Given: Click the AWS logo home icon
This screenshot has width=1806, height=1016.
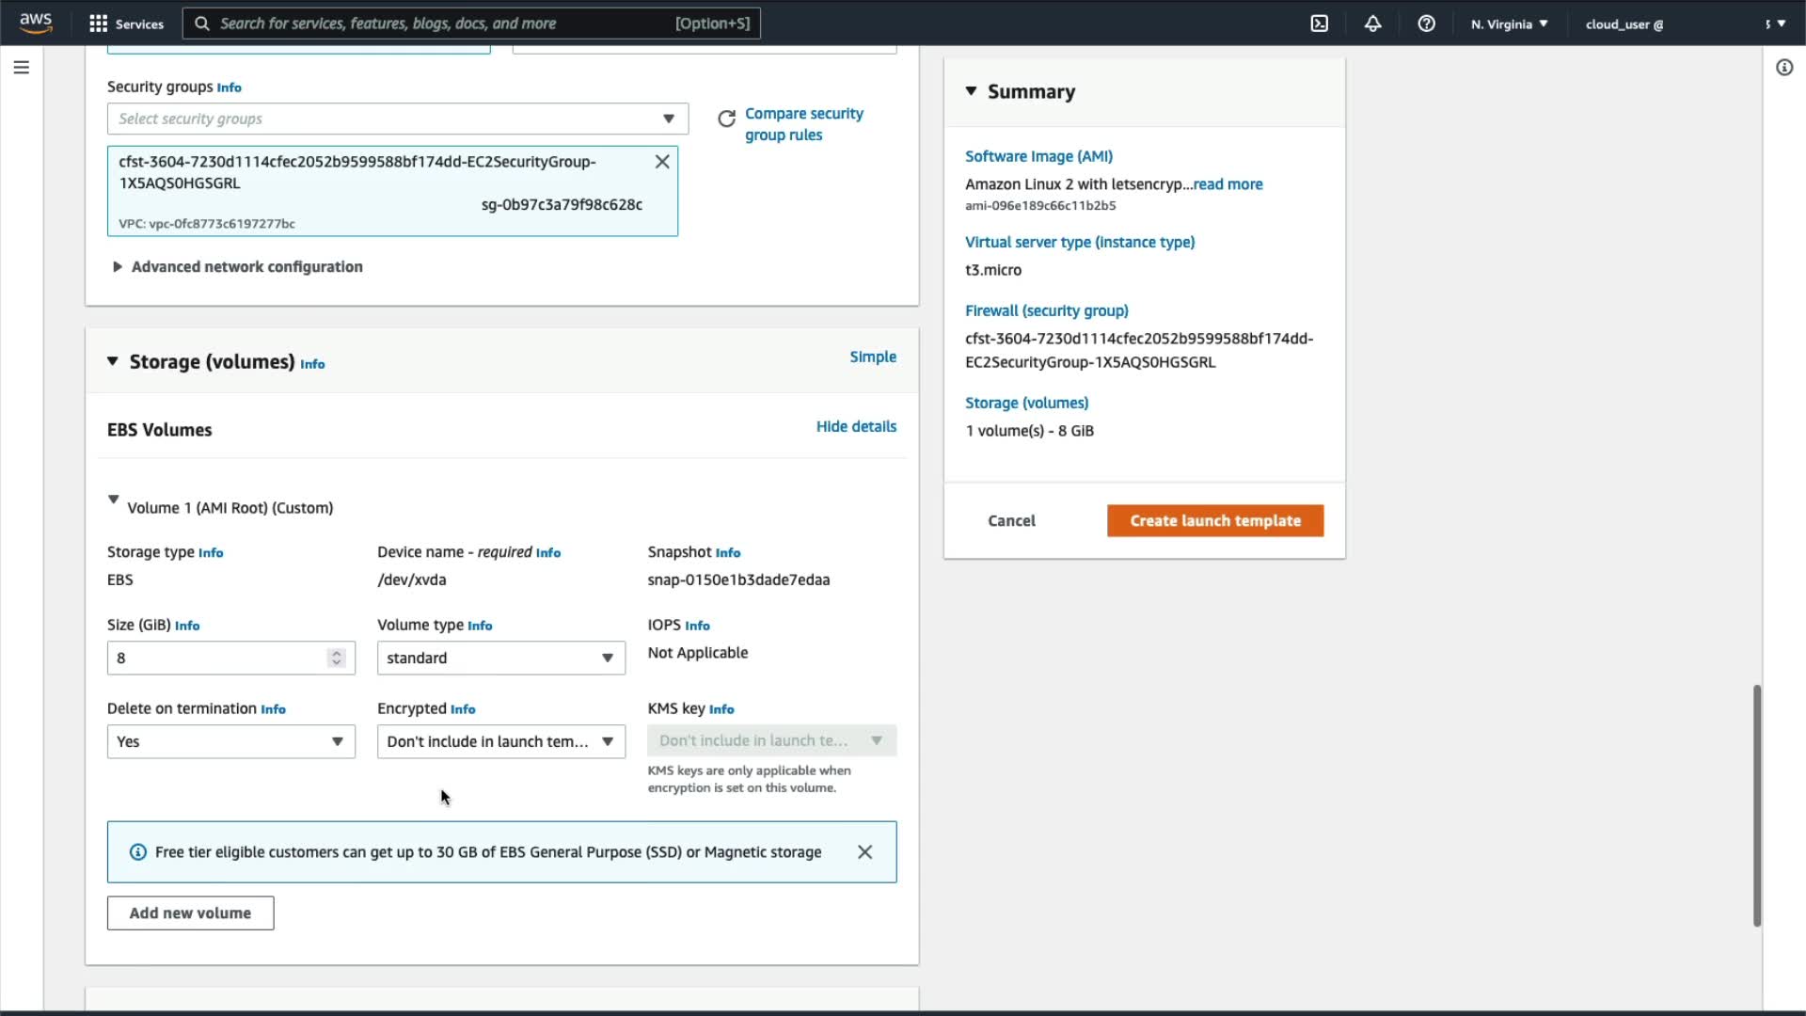Looking at the screenshot, I should tap(36, 23).
